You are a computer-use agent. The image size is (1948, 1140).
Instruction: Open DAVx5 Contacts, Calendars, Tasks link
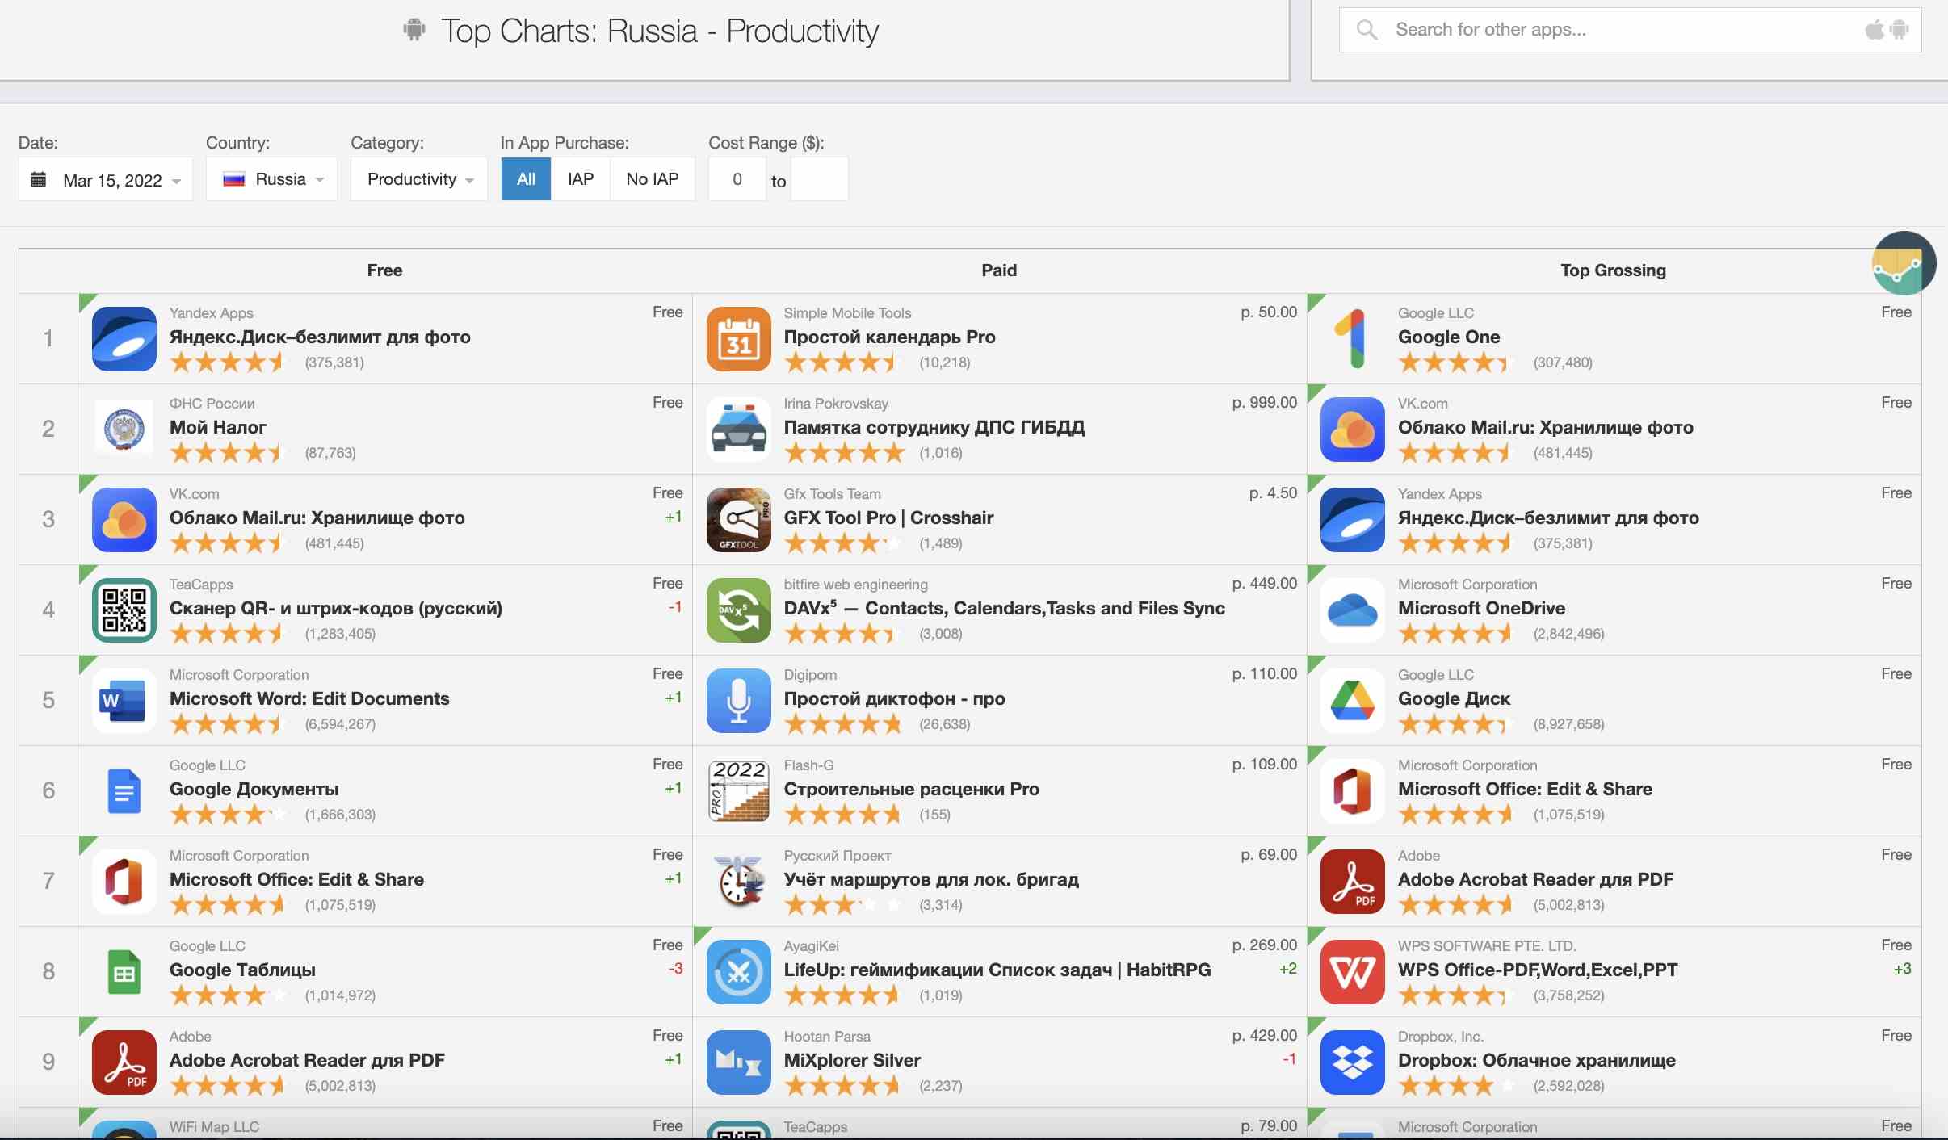(1005, 608)
